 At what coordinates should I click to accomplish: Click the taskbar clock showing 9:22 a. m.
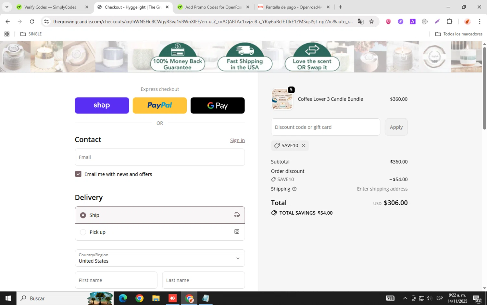(x=457, y=298)
